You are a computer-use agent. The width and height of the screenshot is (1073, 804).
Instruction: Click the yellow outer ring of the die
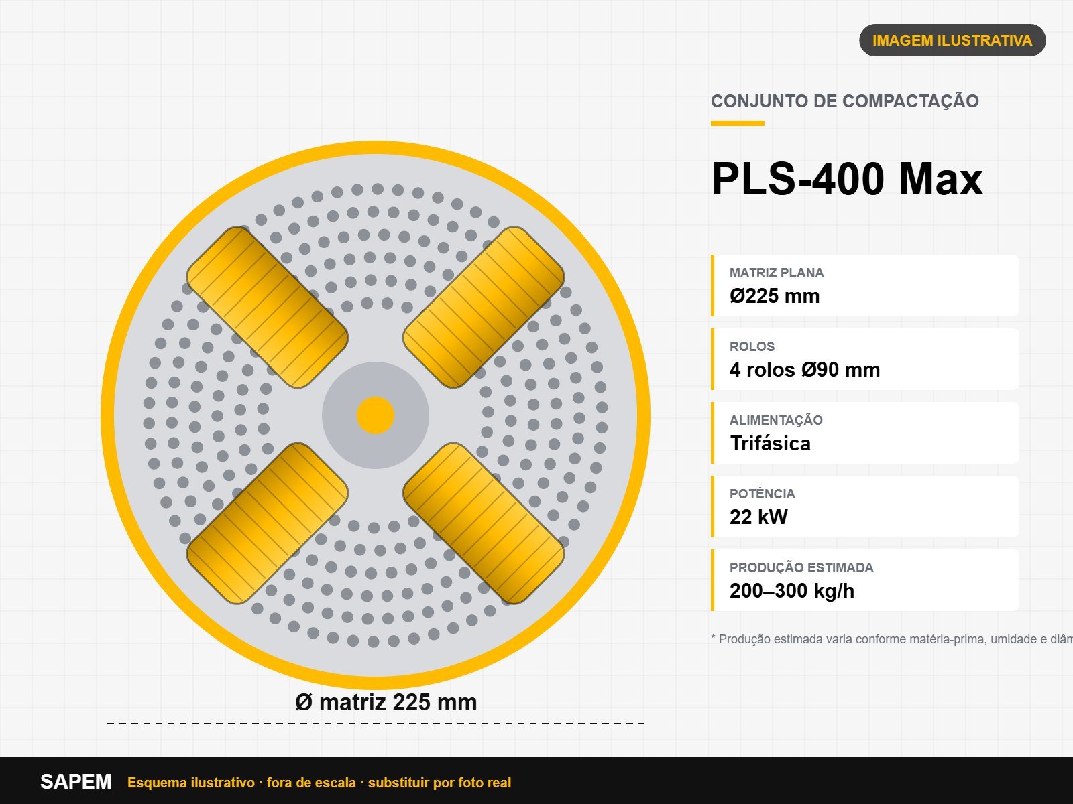[x=376, y=147]
